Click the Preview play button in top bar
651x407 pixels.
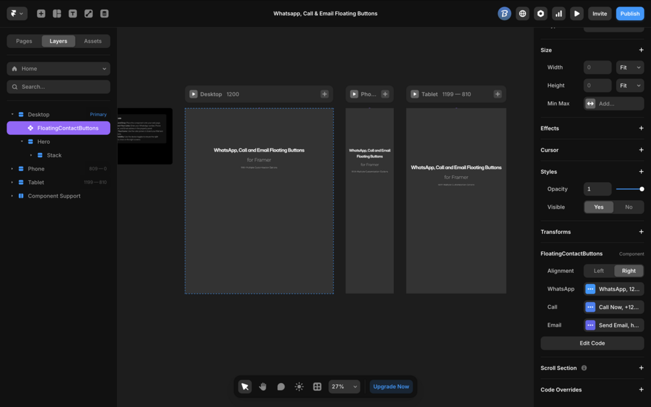click(577, 14)
